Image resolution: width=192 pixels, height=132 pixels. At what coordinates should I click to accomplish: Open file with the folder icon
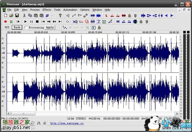click(x=11, y=15)
